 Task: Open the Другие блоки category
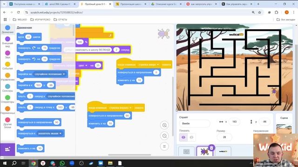pos(7,122)
